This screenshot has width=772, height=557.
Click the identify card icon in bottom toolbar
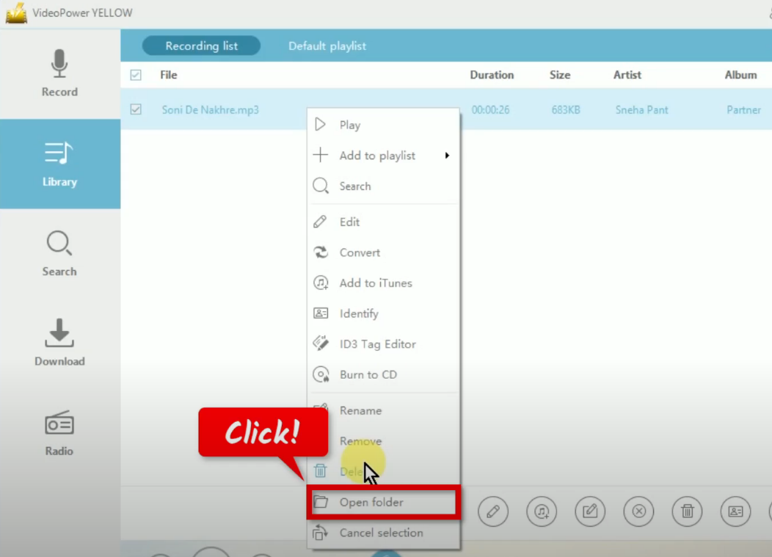735,512
